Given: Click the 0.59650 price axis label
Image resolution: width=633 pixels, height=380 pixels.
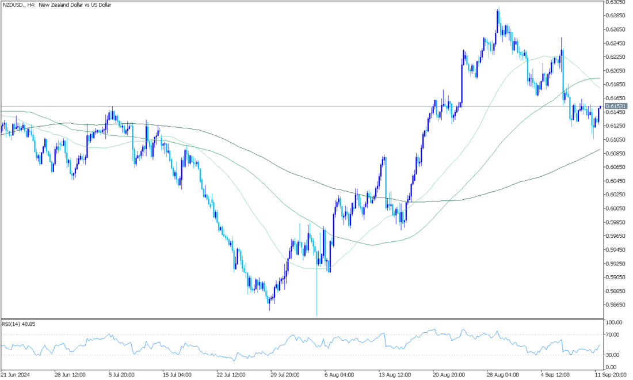Looking at the screenshot, I should (616, 236).
